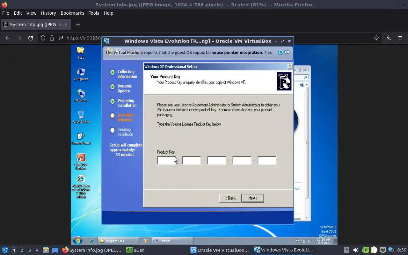Image resolution: width=408 pixels, height=255 pixels.
Task: Switch to uGet in host taskbar
Action: (135, 250)
